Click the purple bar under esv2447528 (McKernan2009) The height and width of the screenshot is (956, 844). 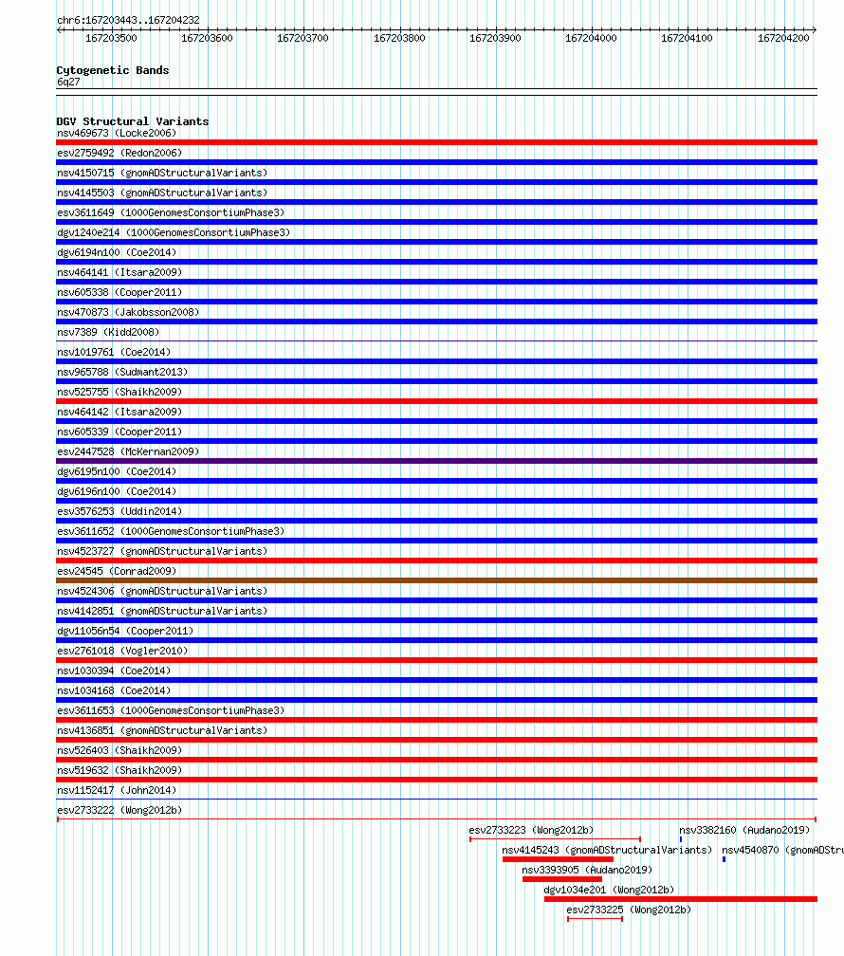coord(436,461)
